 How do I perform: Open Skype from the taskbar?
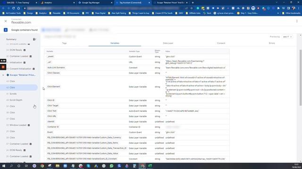click(88, 166)
